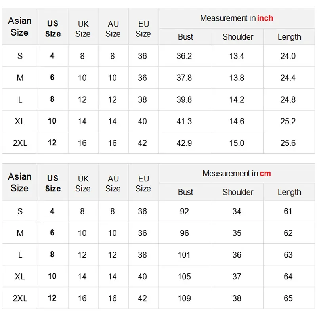Click the bust value 101

tap(184, 255)
